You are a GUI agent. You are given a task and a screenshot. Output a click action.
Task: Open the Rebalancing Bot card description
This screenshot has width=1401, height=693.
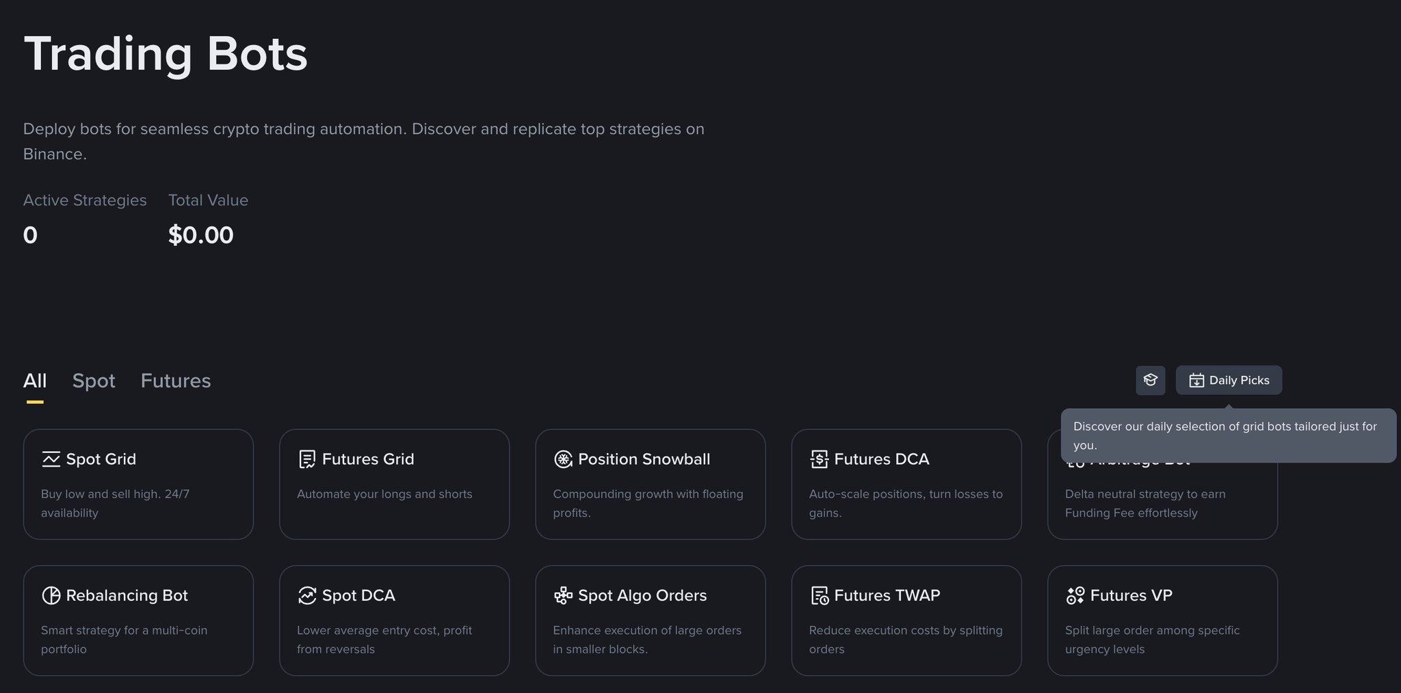(124, 640)
